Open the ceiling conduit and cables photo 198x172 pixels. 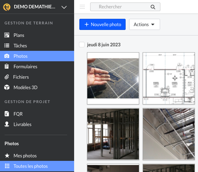click(x=169, y=134)
